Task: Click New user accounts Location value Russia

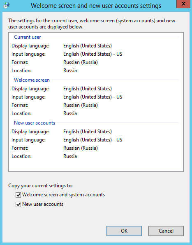Action: 70,156
